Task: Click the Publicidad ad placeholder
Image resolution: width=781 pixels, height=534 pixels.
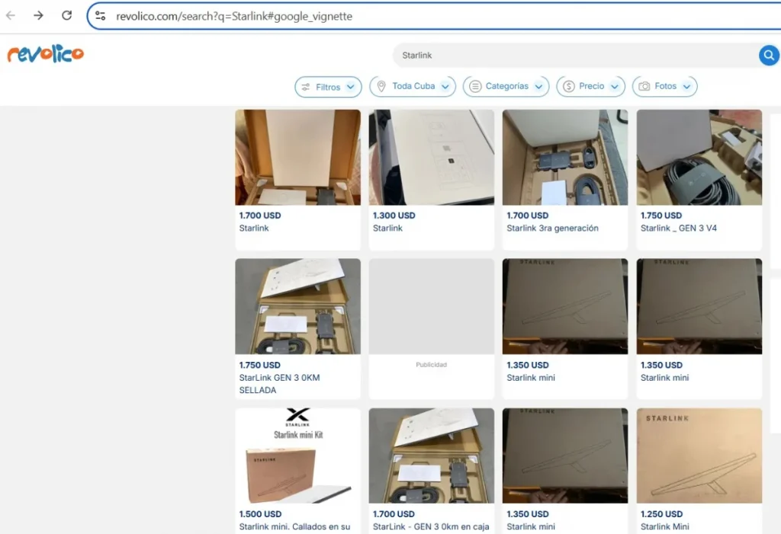Action: (432, 306)
